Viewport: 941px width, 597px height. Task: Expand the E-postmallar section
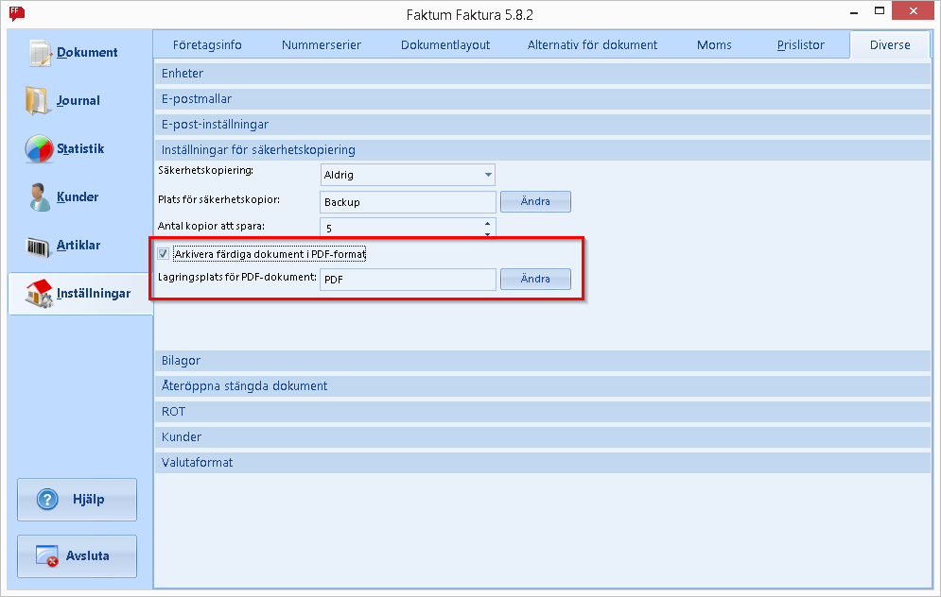[x=543, y=99]
